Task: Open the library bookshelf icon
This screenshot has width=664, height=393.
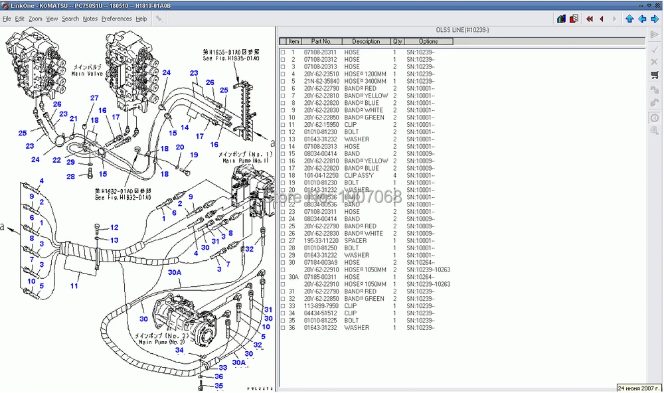Action: coord(562,19)
